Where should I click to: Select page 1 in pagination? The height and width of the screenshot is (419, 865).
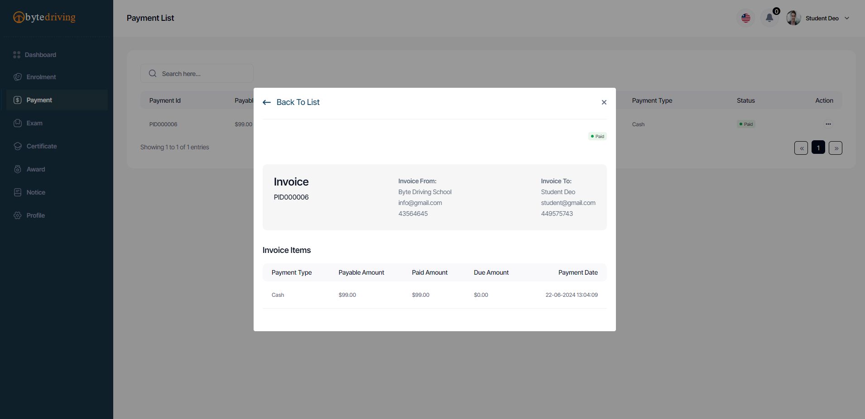tap(818, 148)
